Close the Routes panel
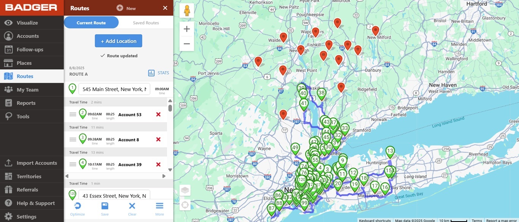The image size is (519, 222). click(165, 8)
